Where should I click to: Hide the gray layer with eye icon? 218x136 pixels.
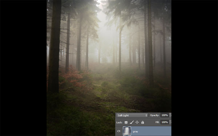tap(119, 131)
